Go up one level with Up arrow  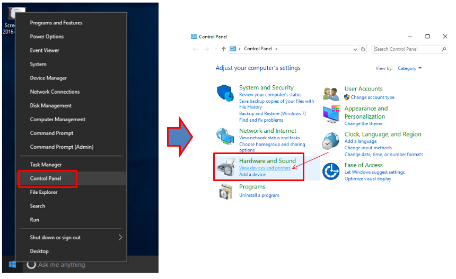coord(223,49)
